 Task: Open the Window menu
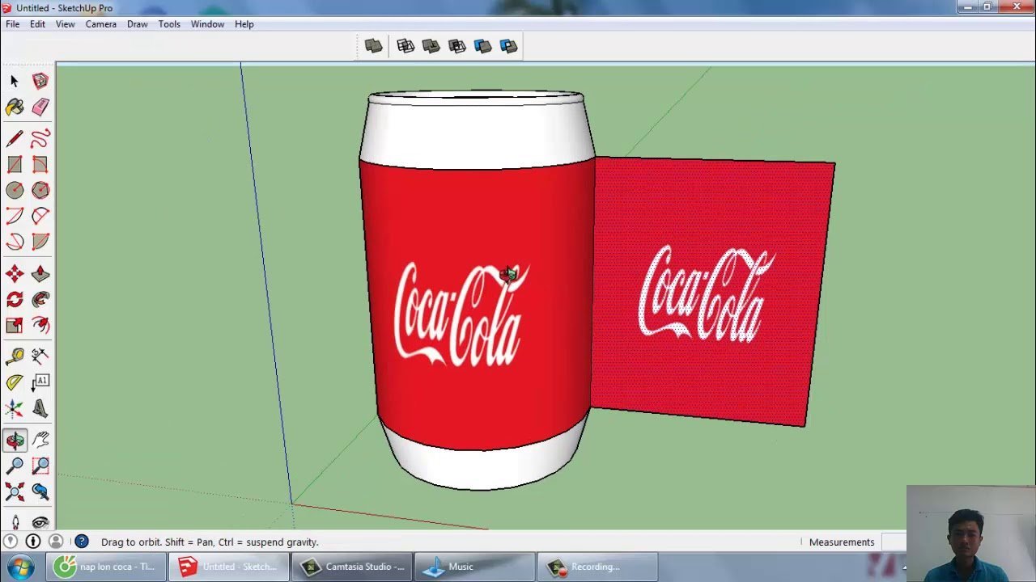207,24
